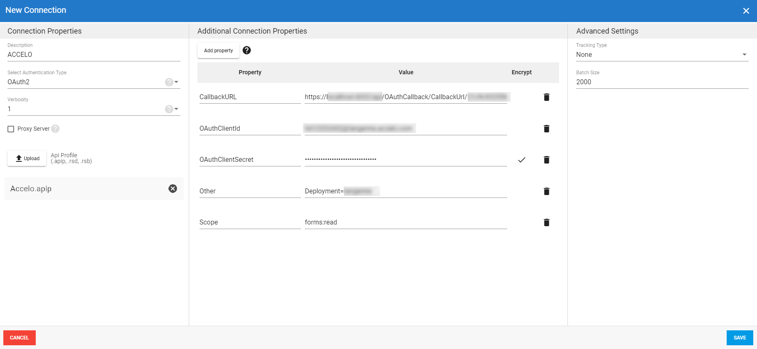Open the Tracking Type dropdown
Viewport: 757px width, 349px height.
744,55
